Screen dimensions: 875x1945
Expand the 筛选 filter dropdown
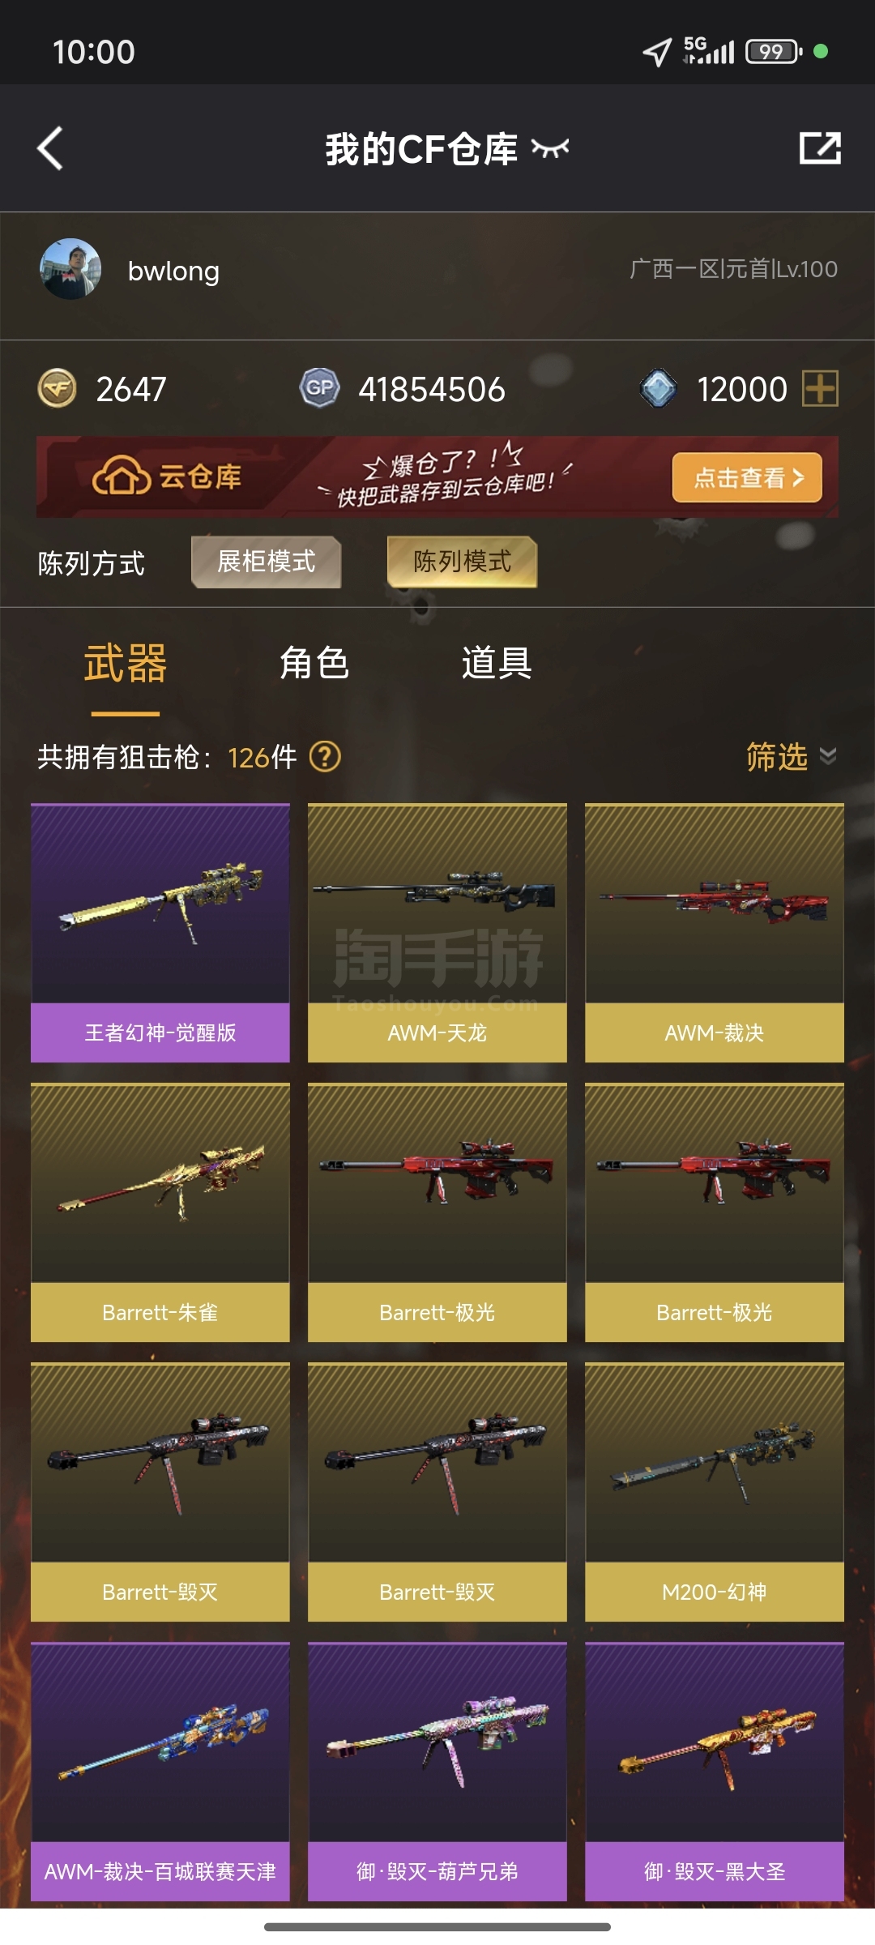click(792, 757)
